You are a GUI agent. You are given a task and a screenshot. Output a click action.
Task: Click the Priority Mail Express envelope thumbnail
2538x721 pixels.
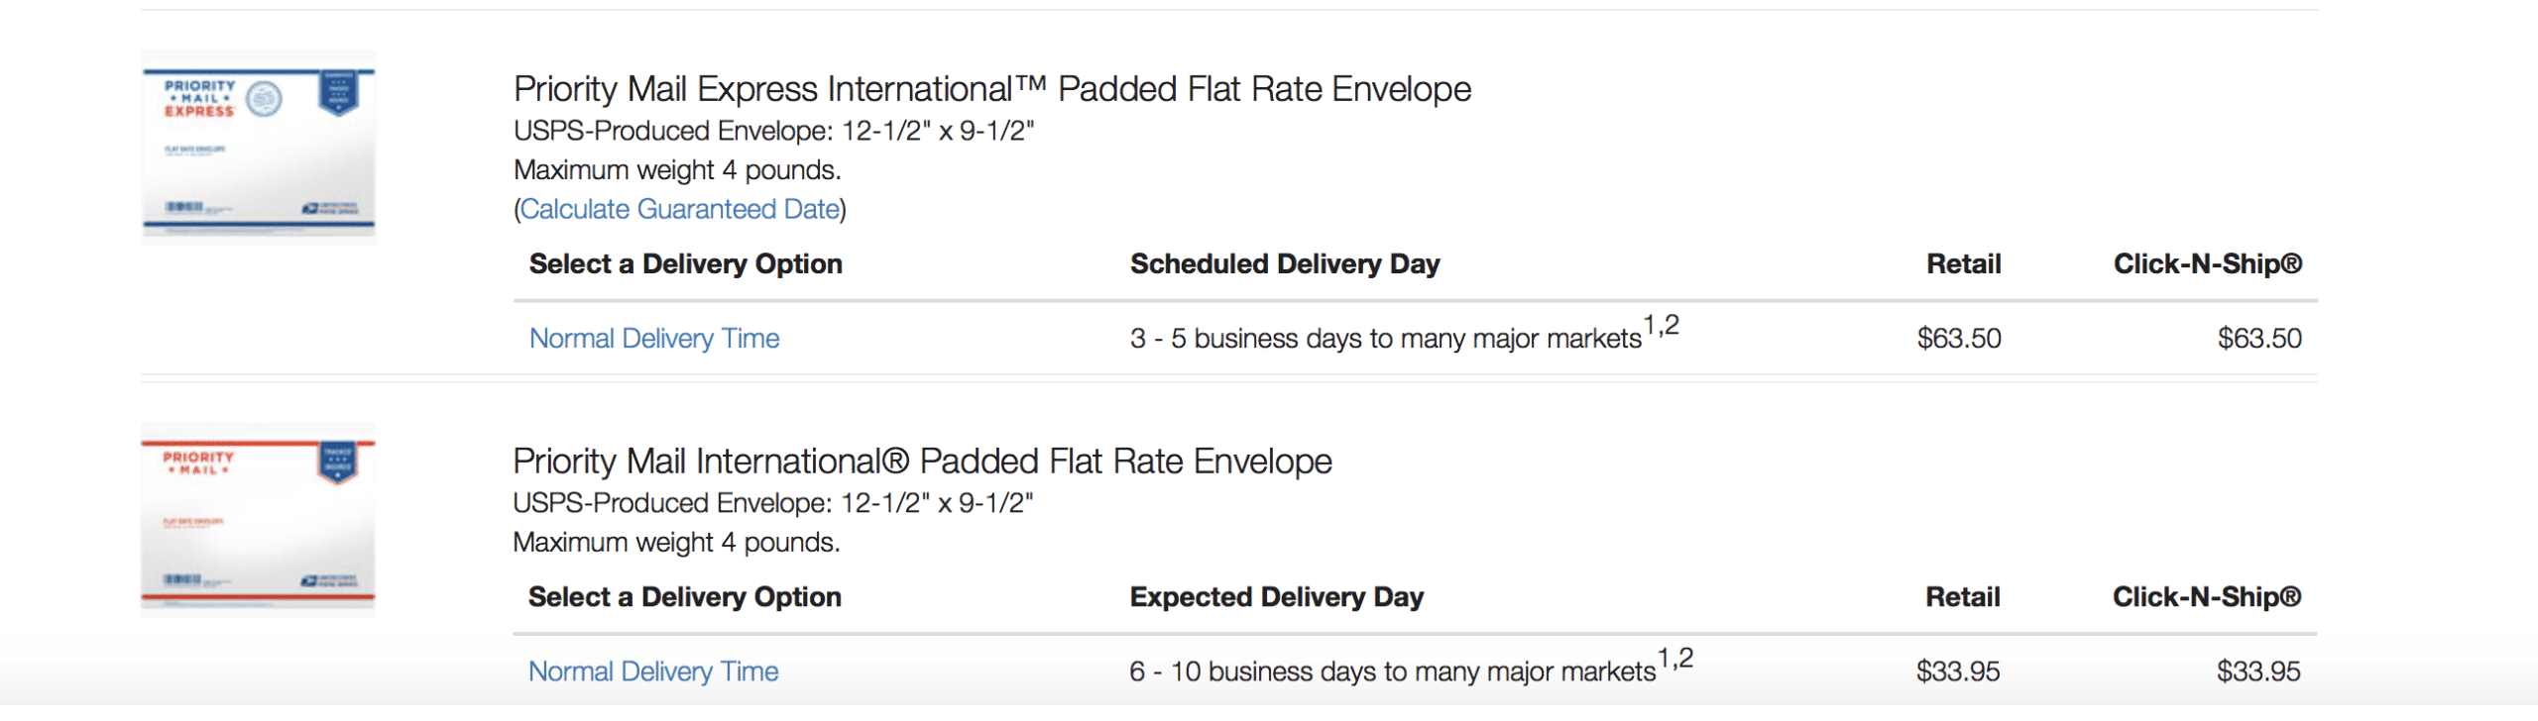(259, 148)
